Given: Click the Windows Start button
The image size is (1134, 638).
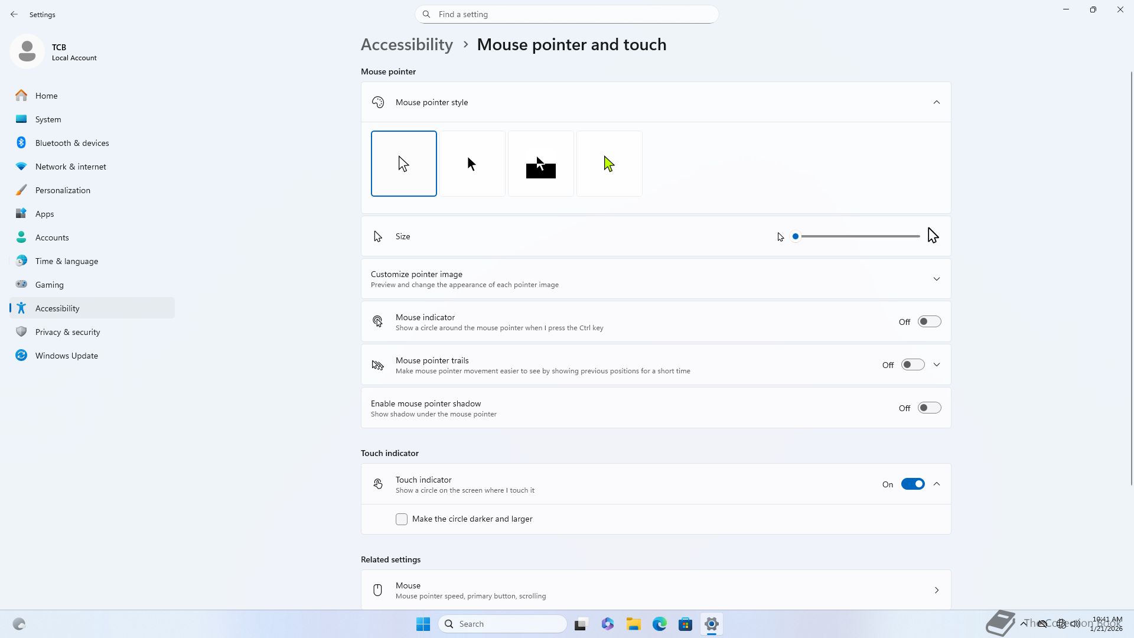Looking at the screenshot, I should pos(423,624).
